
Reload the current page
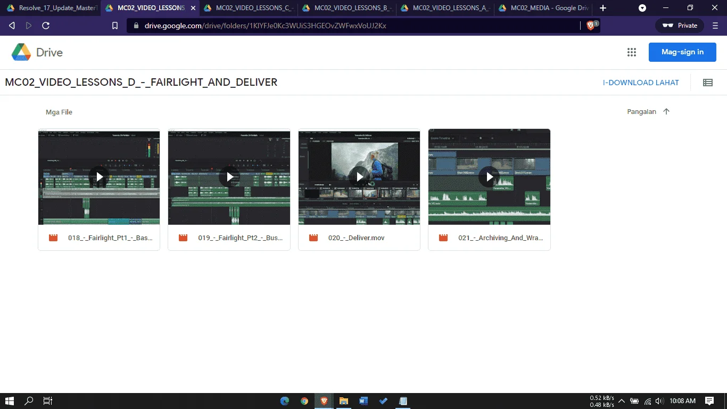pos(46,26)
